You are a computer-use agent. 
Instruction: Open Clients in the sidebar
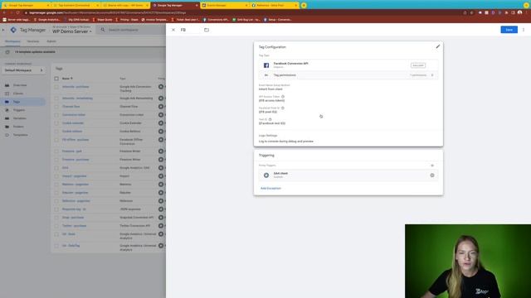point(18,94)
